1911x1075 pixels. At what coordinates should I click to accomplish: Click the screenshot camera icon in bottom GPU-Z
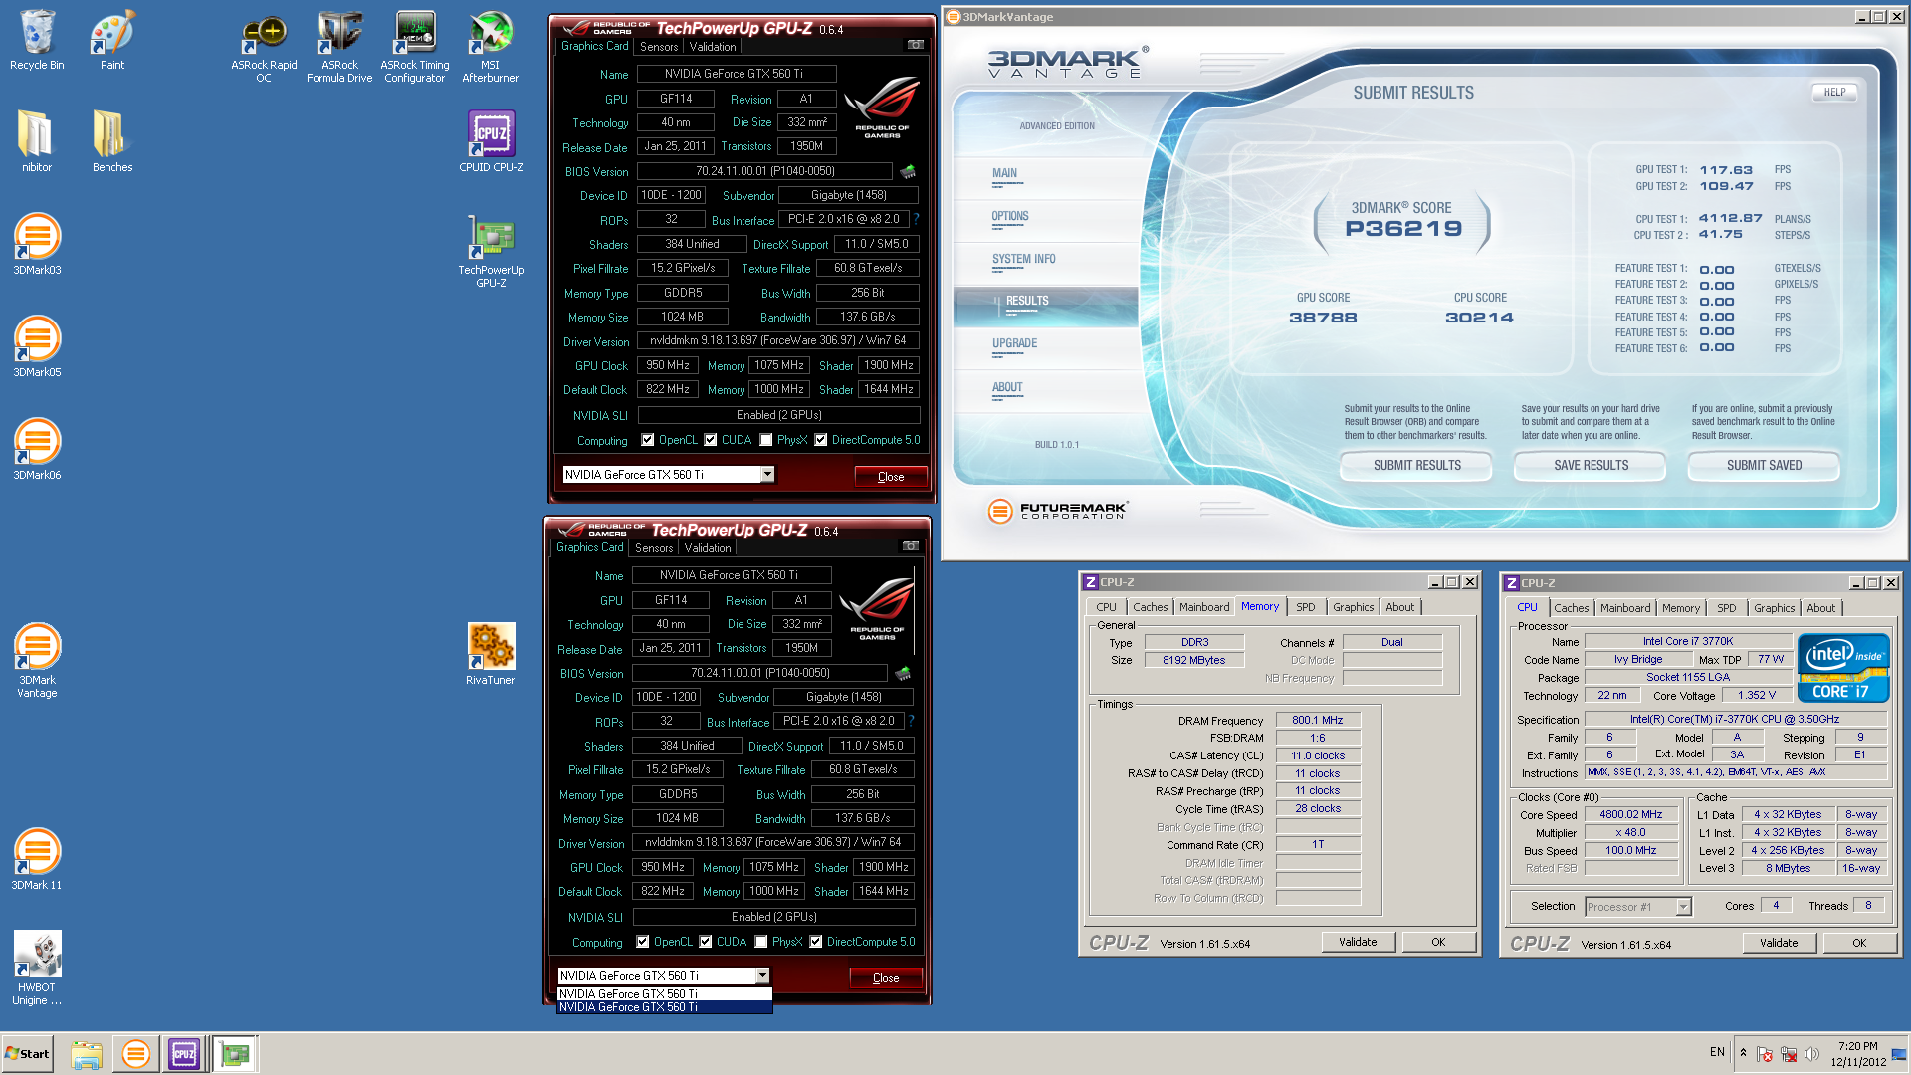tap(911, 546)
